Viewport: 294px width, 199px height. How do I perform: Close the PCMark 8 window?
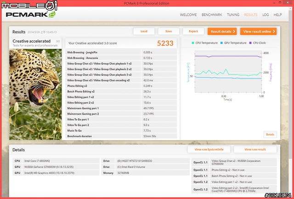point(288,3)
